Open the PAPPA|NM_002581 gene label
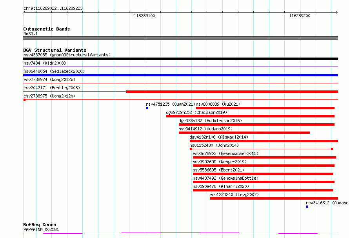The width and height of the screenshot is (349, 238). click(x=41, y=229)
